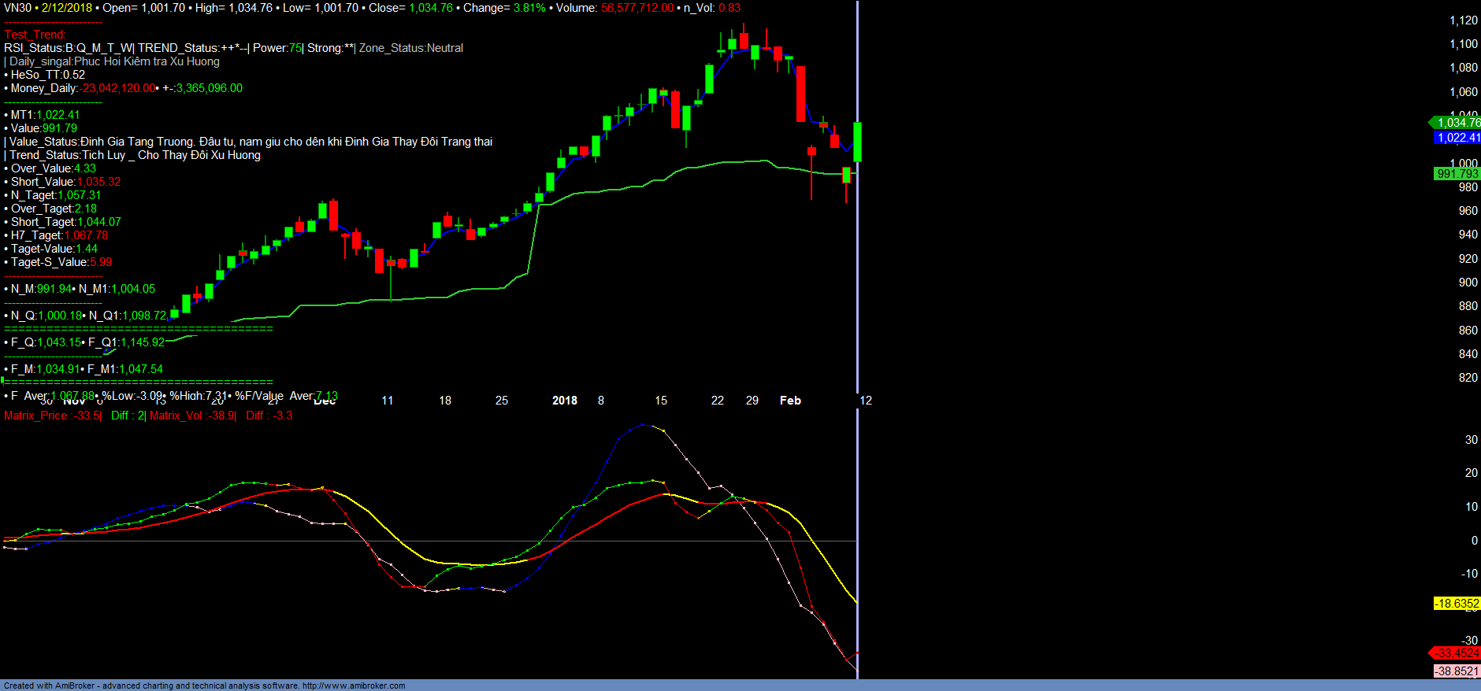Click the pink -38.8521 Matrix volume tag
Image resolution: width=1481 pixels, height=691 pixels.
[1457, 671]
